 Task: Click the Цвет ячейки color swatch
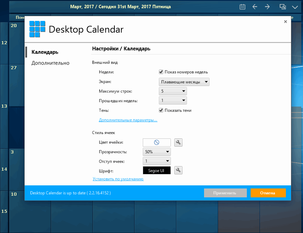click(x=157, y=143)
